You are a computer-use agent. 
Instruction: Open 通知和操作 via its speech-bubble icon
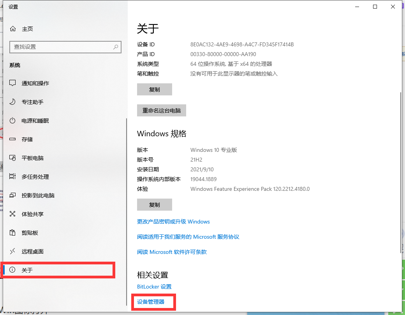[13, 83]
